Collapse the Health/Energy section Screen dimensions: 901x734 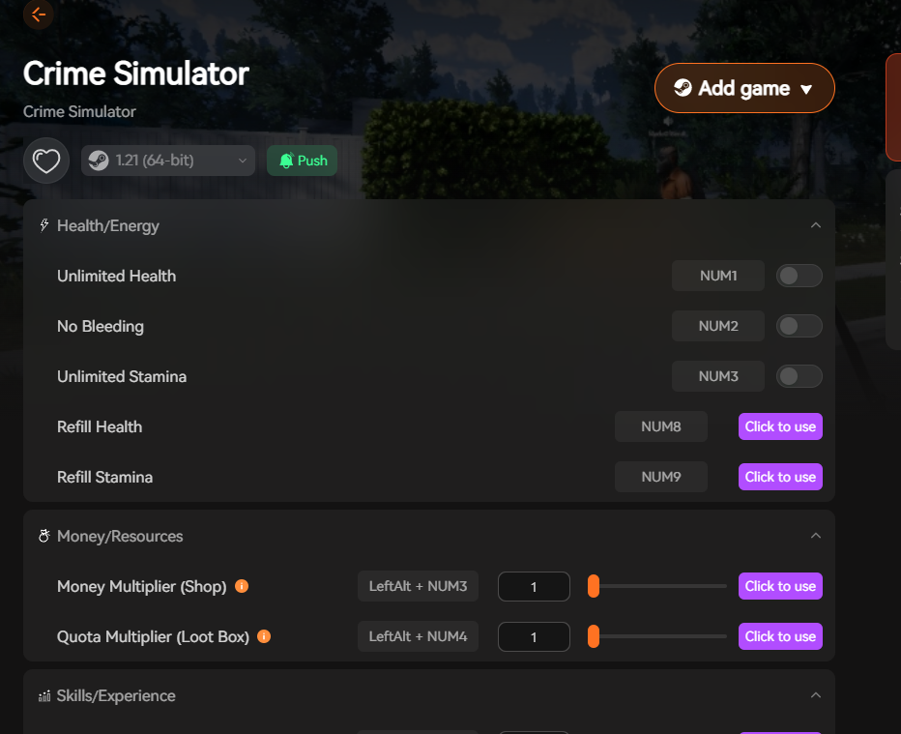tap(815, 224)
